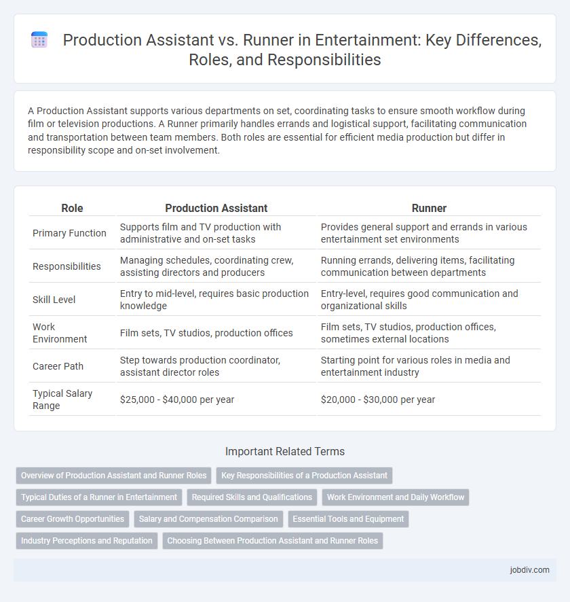Click 'Entry-level, requires good communication' cell
This screenshot has width=570, height=602.
(429, 300)
